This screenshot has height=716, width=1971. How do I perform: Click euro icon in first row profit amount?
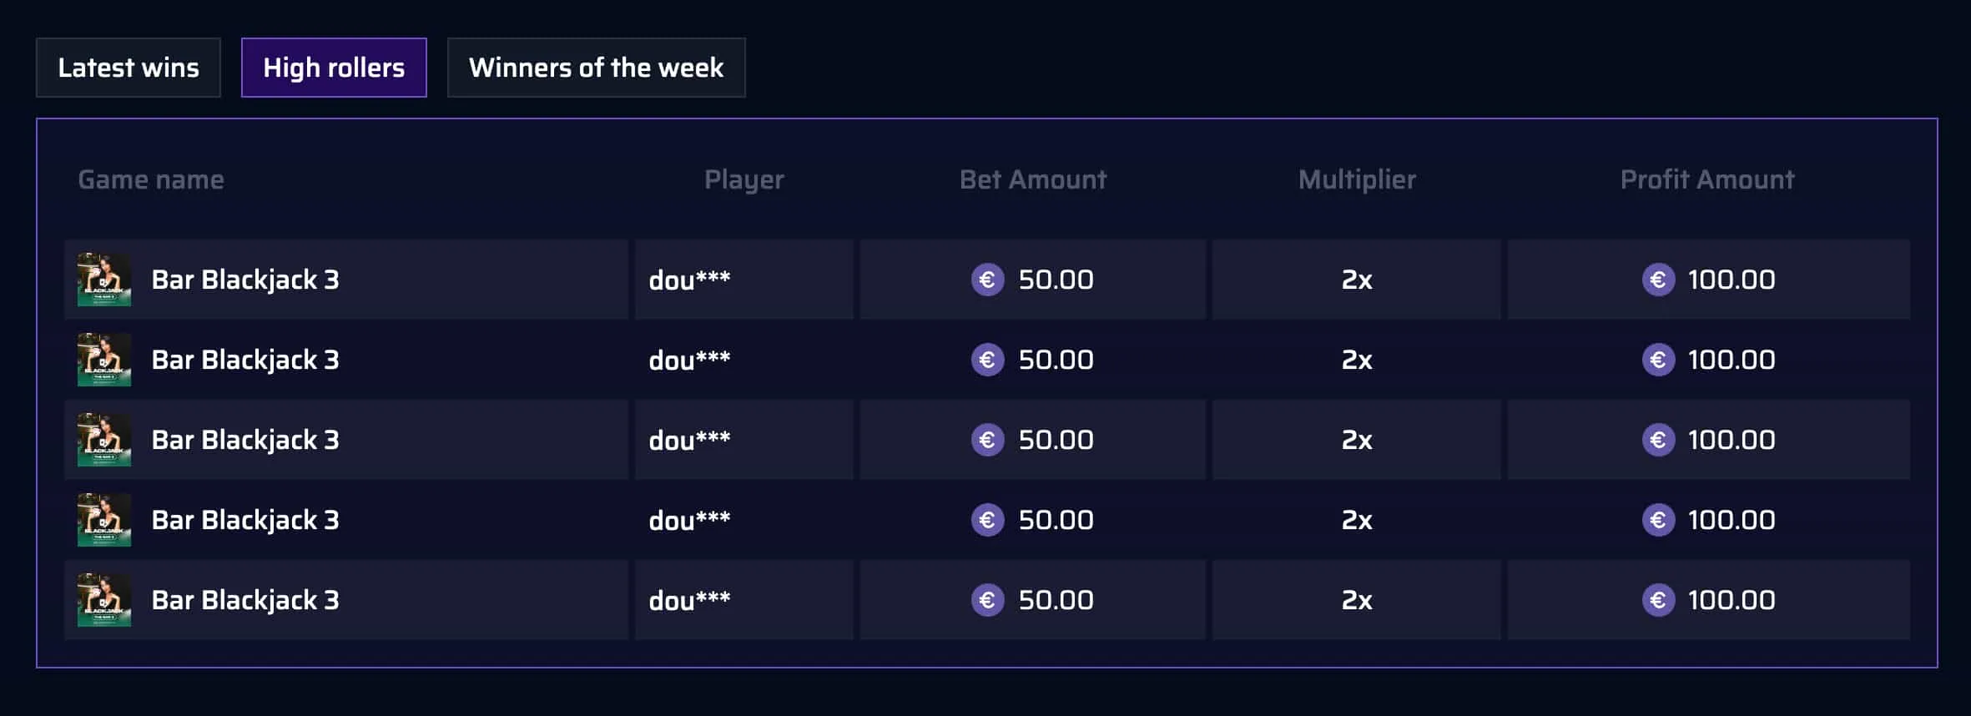[1659, 280]
